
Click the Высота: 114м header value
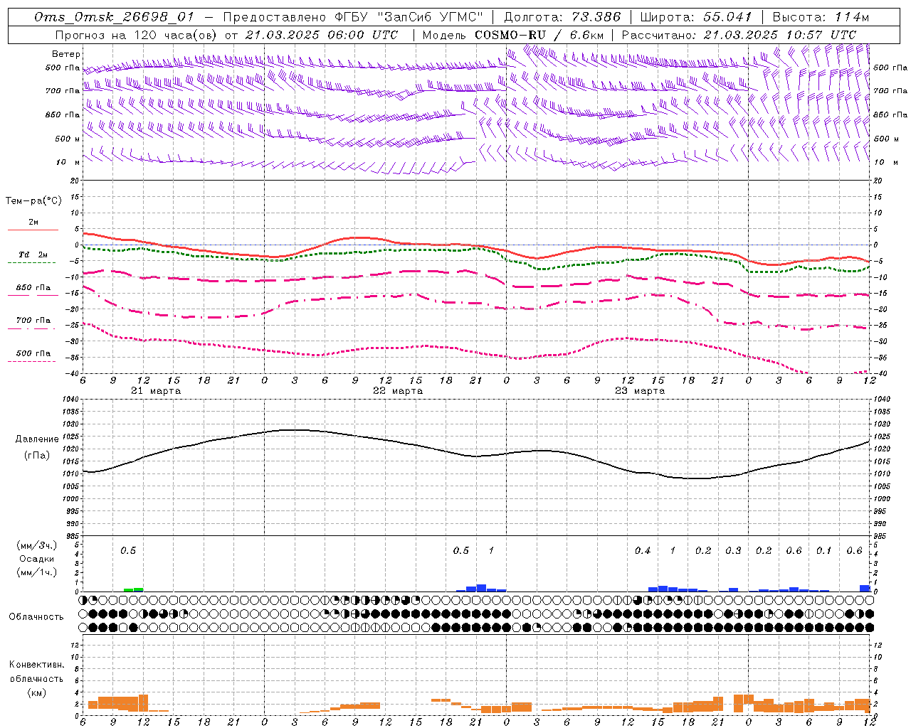(821, 17)
